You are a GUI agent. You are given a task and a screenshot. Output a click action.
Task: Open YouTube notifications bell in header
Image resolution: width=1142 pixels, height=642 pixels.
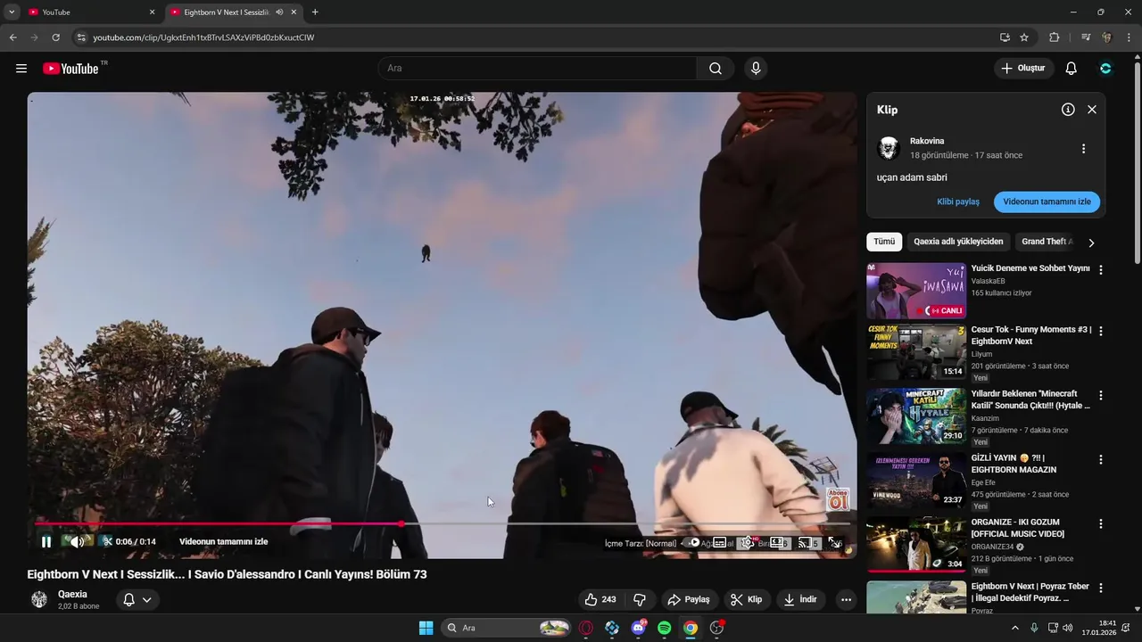[1071, 69]
